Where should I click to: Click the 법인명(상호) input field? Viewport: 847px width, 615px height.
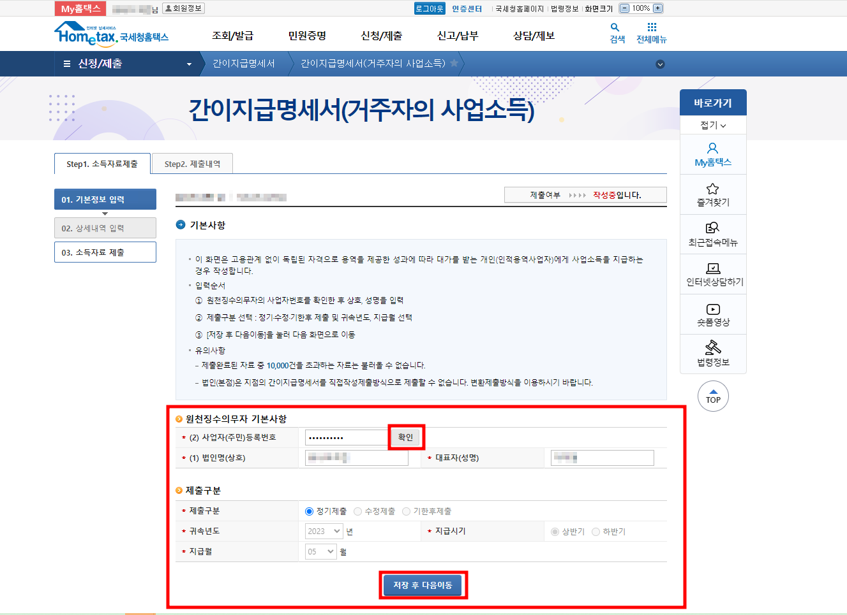(x=357, y=458)
